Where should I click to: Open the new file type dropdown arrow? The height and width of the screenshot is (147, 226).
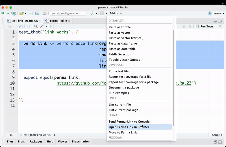pos(8,13)
